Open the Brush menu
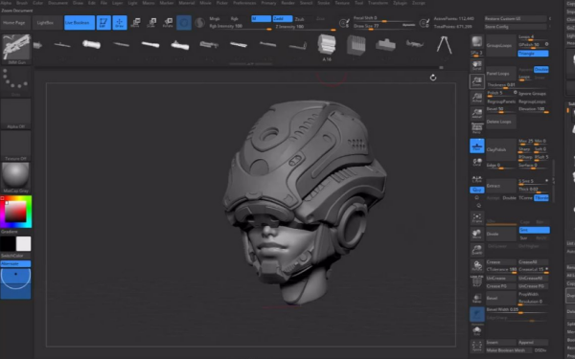This screenshot has width=575, height=359. click(x=22, y=3)
